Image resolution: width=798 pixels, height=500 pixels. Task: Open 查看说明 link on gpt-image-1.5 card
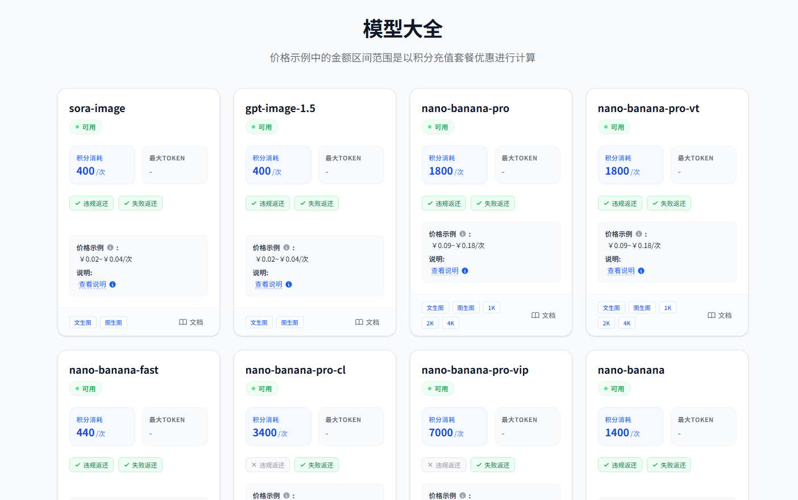coord(269,284)
